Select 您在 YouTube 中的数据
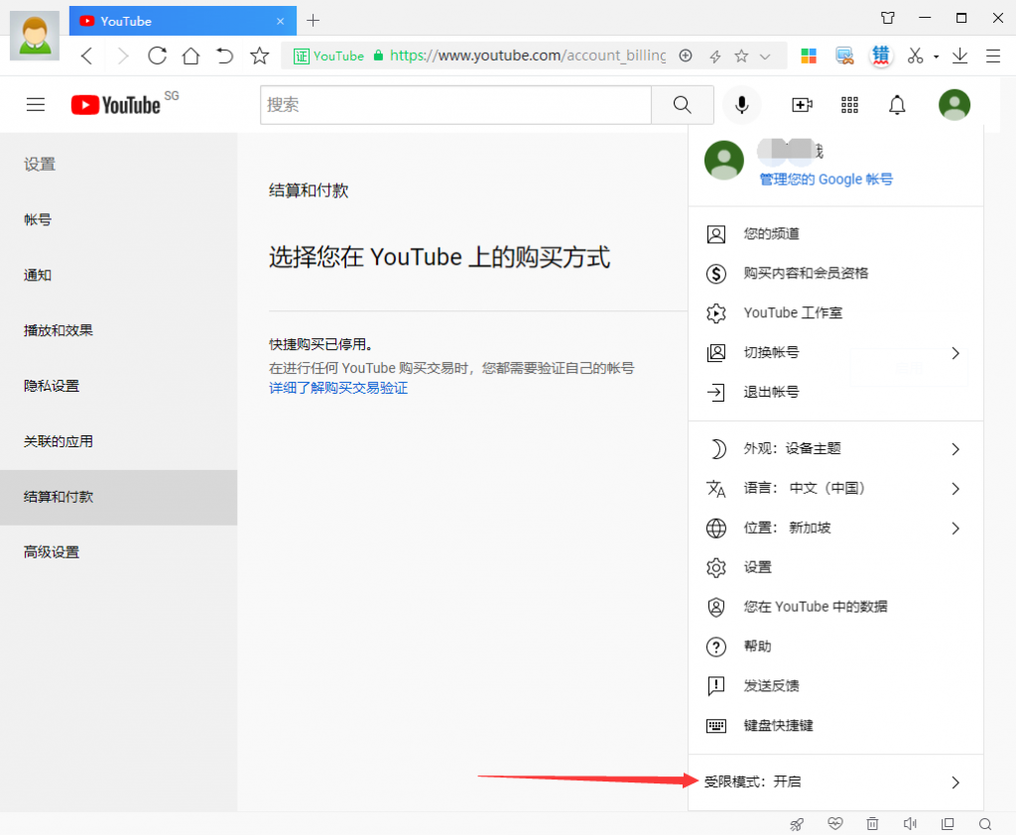The width and height of the screenshot is (1016, 835). point(835,607)
